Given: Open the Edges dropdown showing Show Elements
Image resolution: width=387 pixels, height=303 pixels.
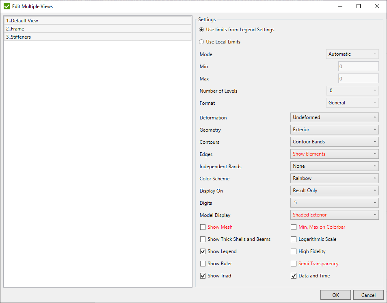Looking at the screenshot, I should (x=334, y=154).
